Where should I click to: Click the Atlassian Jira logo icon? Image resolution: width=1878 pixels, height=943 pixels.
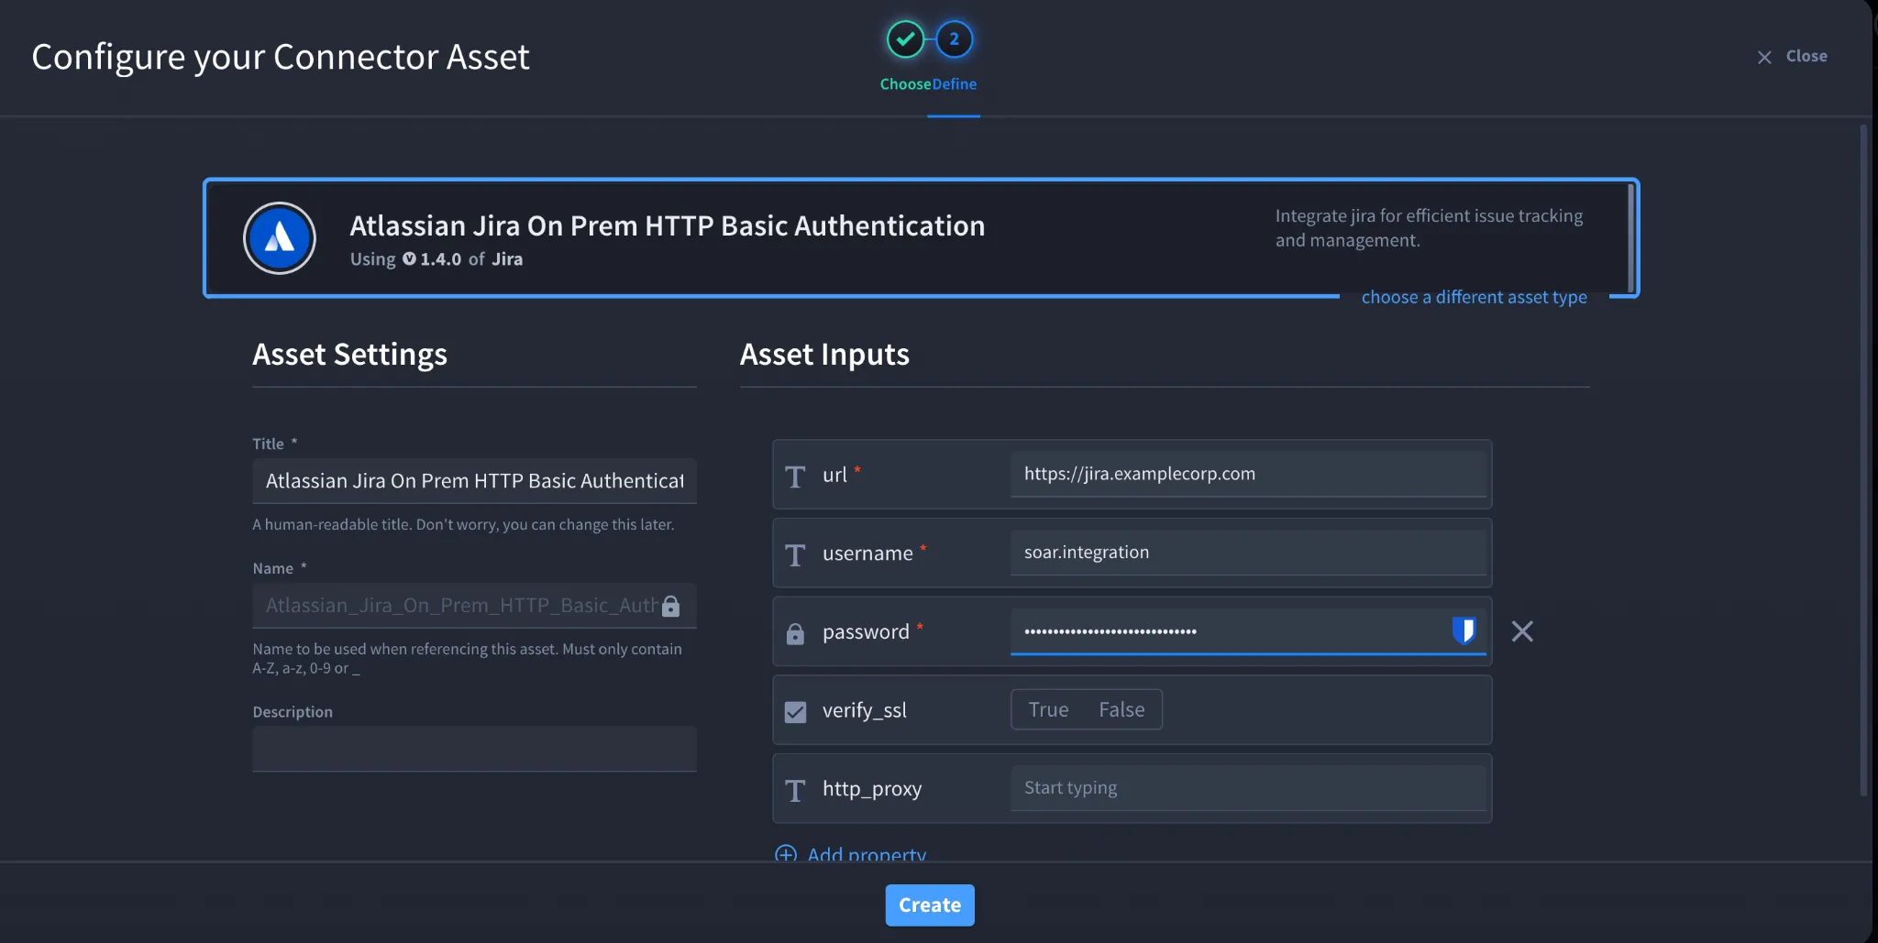point(280,238)
